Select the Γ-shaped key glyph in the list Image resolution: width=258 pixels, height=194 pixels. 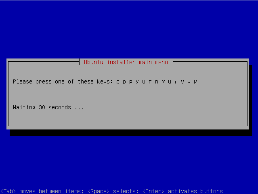click(x=150, y=82)
